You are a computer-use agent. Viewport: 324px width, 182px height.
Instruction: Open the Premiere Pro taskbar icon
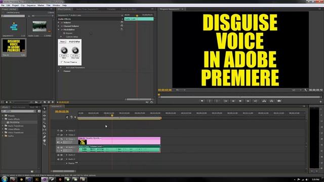[45, 179]
